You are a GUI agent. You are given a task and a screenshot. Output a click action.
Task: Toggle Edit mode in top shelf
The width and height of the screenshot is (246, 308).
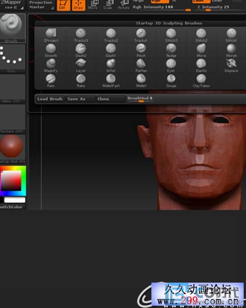point(63,5)
